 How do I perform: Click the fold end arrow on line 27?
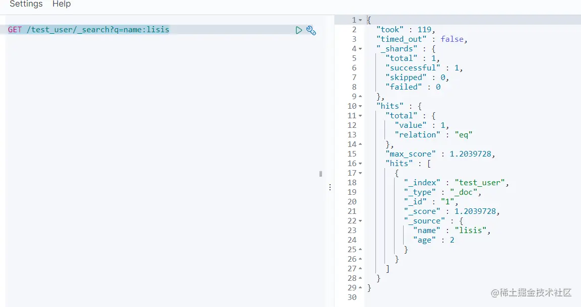coord(360,269)
